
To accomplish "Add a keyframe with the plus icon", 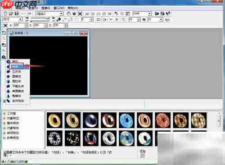I will pyautogui.click(x=59, y=19).
